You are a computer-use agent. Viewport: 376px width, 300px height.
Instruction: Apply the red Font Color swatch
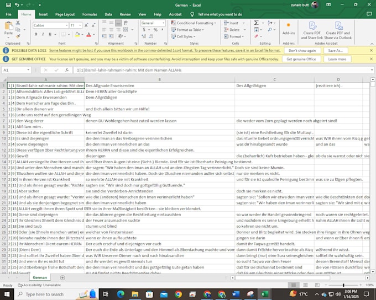(88, 34)
